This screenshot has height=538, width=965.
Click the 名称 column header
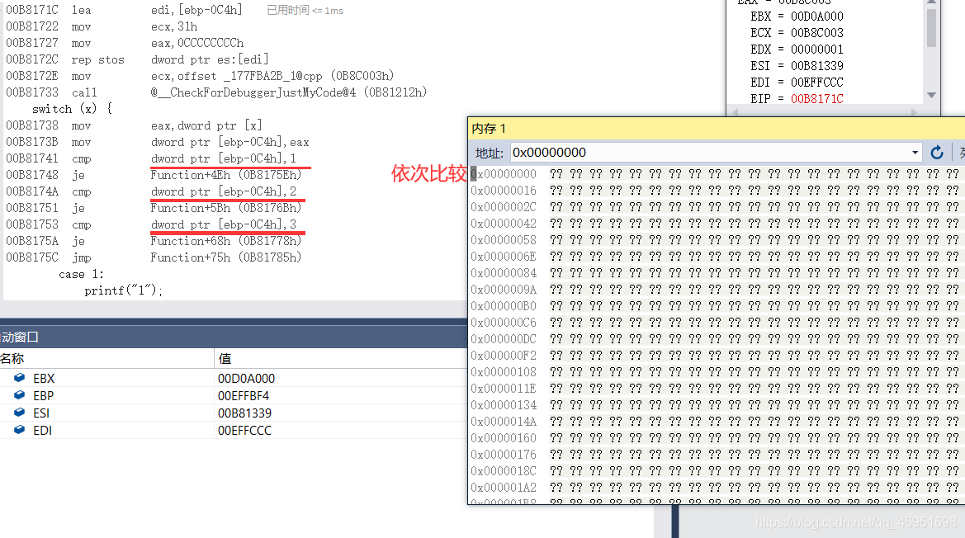pyautogui.click(x=12, y=358)
